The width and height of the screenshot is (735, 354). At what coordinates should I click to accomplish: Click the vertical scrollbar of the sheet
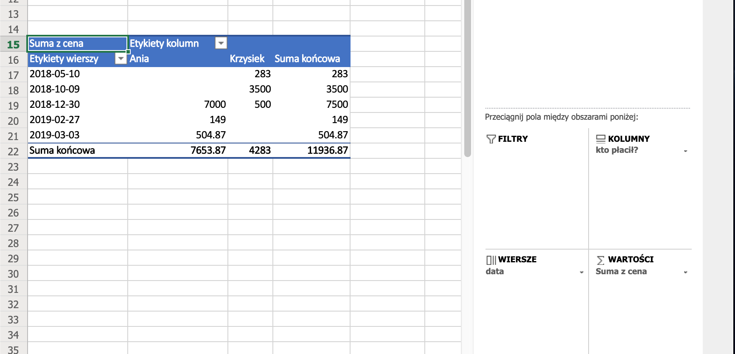(x=468, y=79)
